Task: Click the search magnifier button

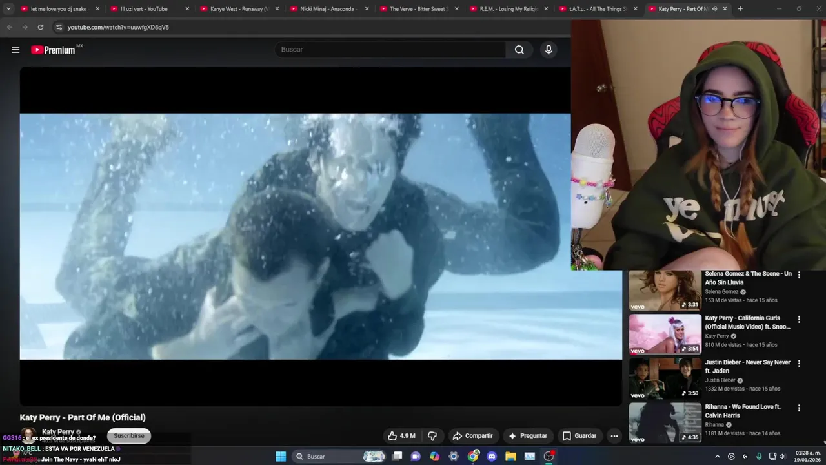Action: point(519,50)
